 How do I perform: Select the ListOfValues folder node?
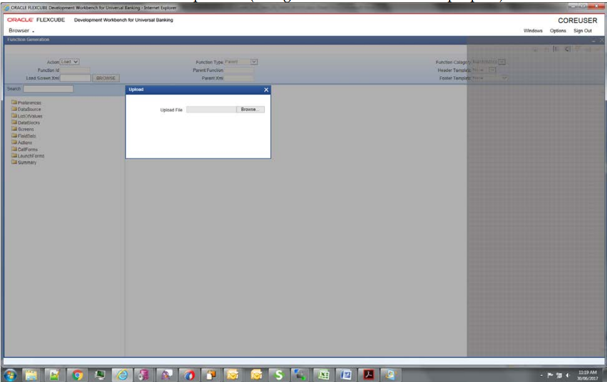pyautogui.click(x=27, y=116)
